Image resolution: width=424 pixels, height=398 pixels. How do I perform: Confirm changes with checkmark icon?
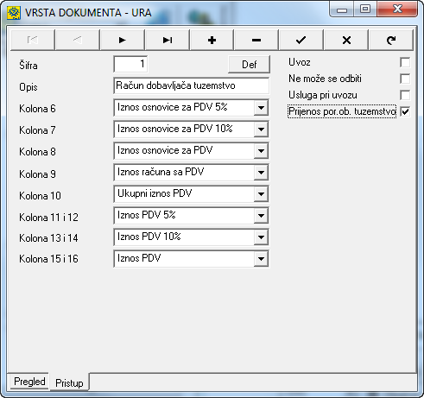coord(301,40)
